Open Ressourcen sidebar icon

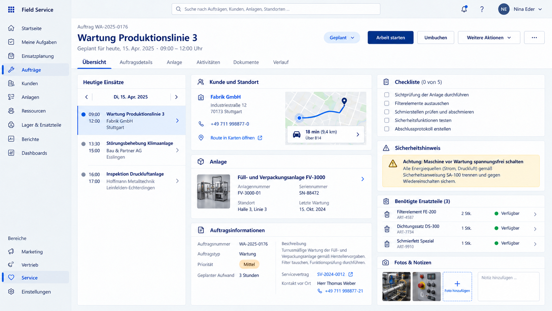coord(11,111)
